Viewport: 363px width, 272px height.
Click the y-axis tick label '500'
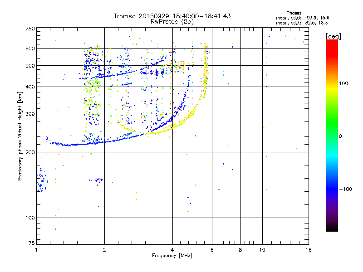tap(30, 66)
